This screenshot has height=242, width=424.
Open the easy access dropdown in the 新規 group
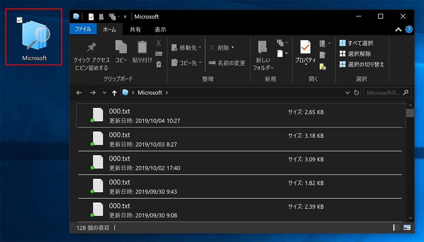coord(282,53)
